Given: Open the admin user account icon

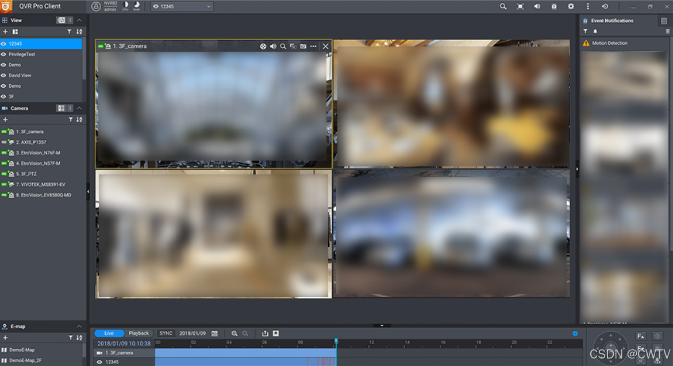Looking at the screenshot, I should coord(96,6).
